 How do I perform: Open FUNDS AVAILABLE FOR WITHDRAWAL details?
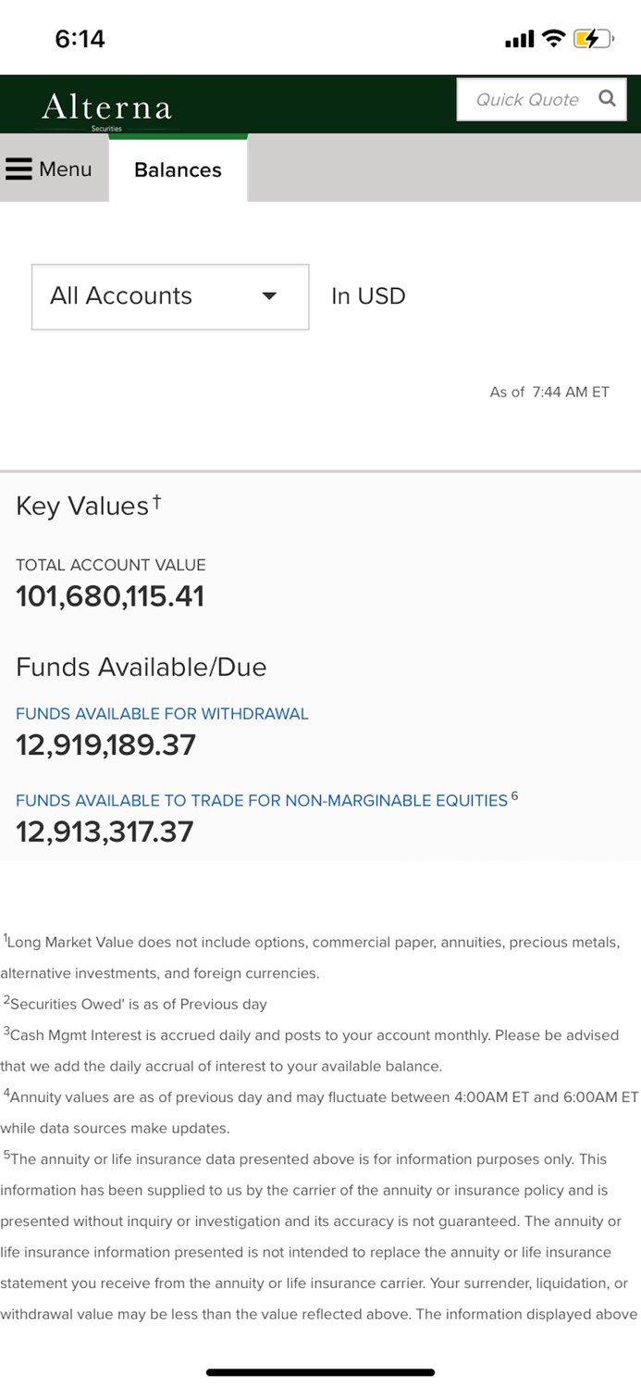[x=162, y=714]
